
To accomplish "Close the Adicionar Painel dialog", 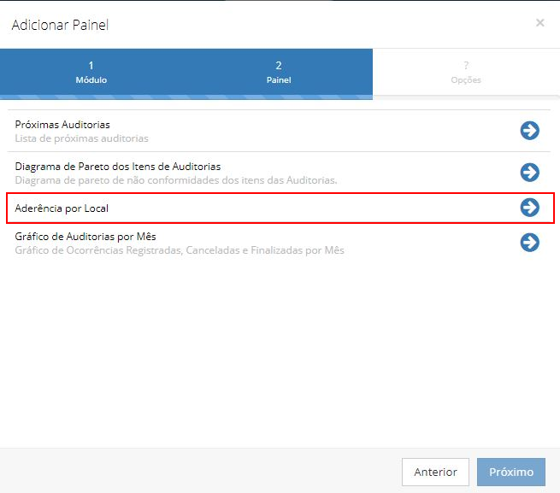I will [x=539, y=23].
